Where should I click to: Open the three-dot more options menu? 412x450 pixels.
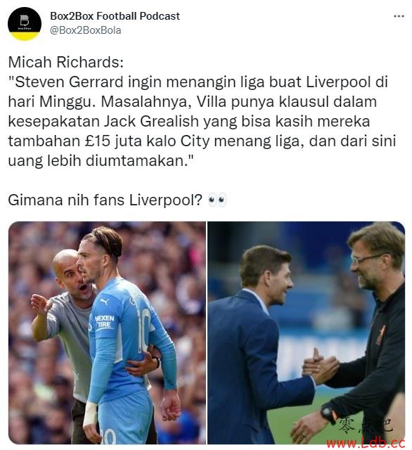click(x=399, y=16)
